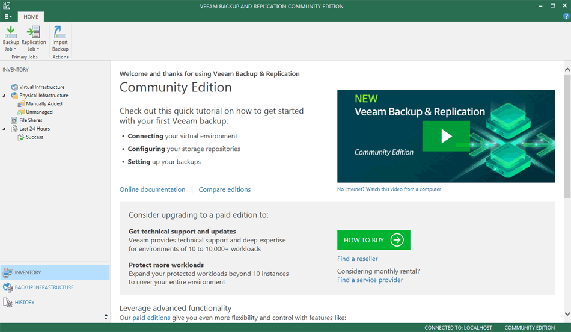This screenshot has height=332, width=571.
Task: Select the Unmanaged tree item
Action: (39, 112)
